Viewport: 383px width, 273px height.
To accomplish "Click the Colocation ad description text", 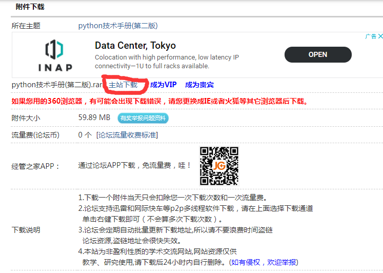I will 167,62.
